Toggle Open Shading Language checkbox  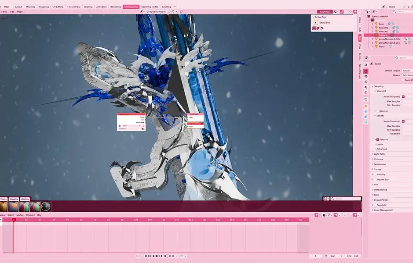pyautogui.click(x=403, y=80)
